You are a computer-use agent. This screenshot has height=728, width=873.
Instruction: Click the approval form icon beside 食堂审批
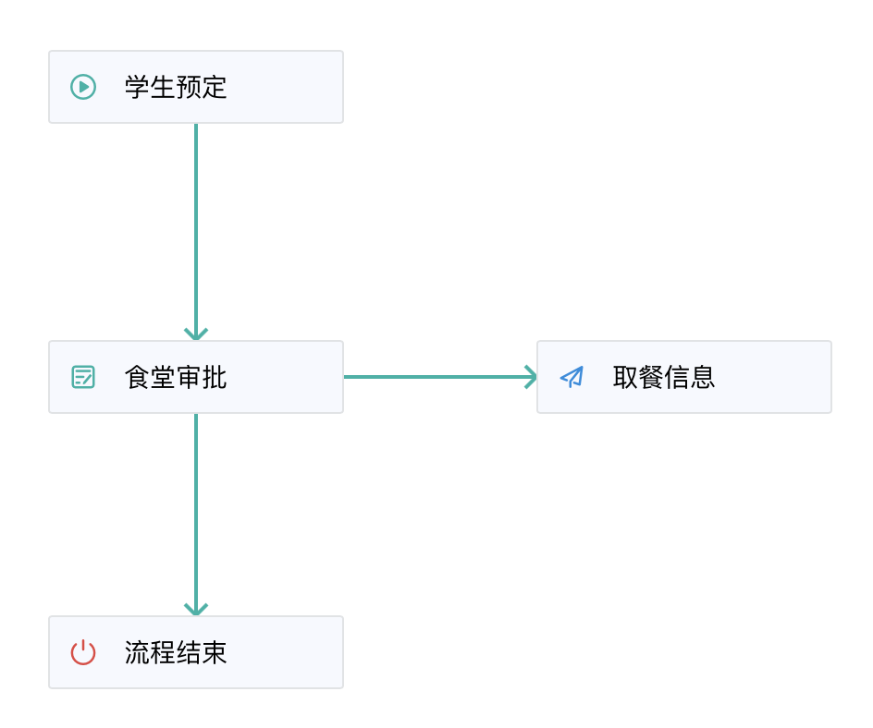tap(83, 377)
